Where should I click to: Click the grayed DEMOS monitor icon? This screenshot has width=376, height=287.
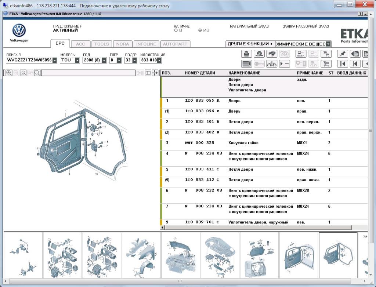click(x=313, y=54)
